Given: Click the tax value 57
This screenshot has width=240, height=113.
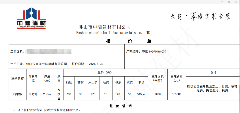Looking at the screenshot, I should pos(130,94).
